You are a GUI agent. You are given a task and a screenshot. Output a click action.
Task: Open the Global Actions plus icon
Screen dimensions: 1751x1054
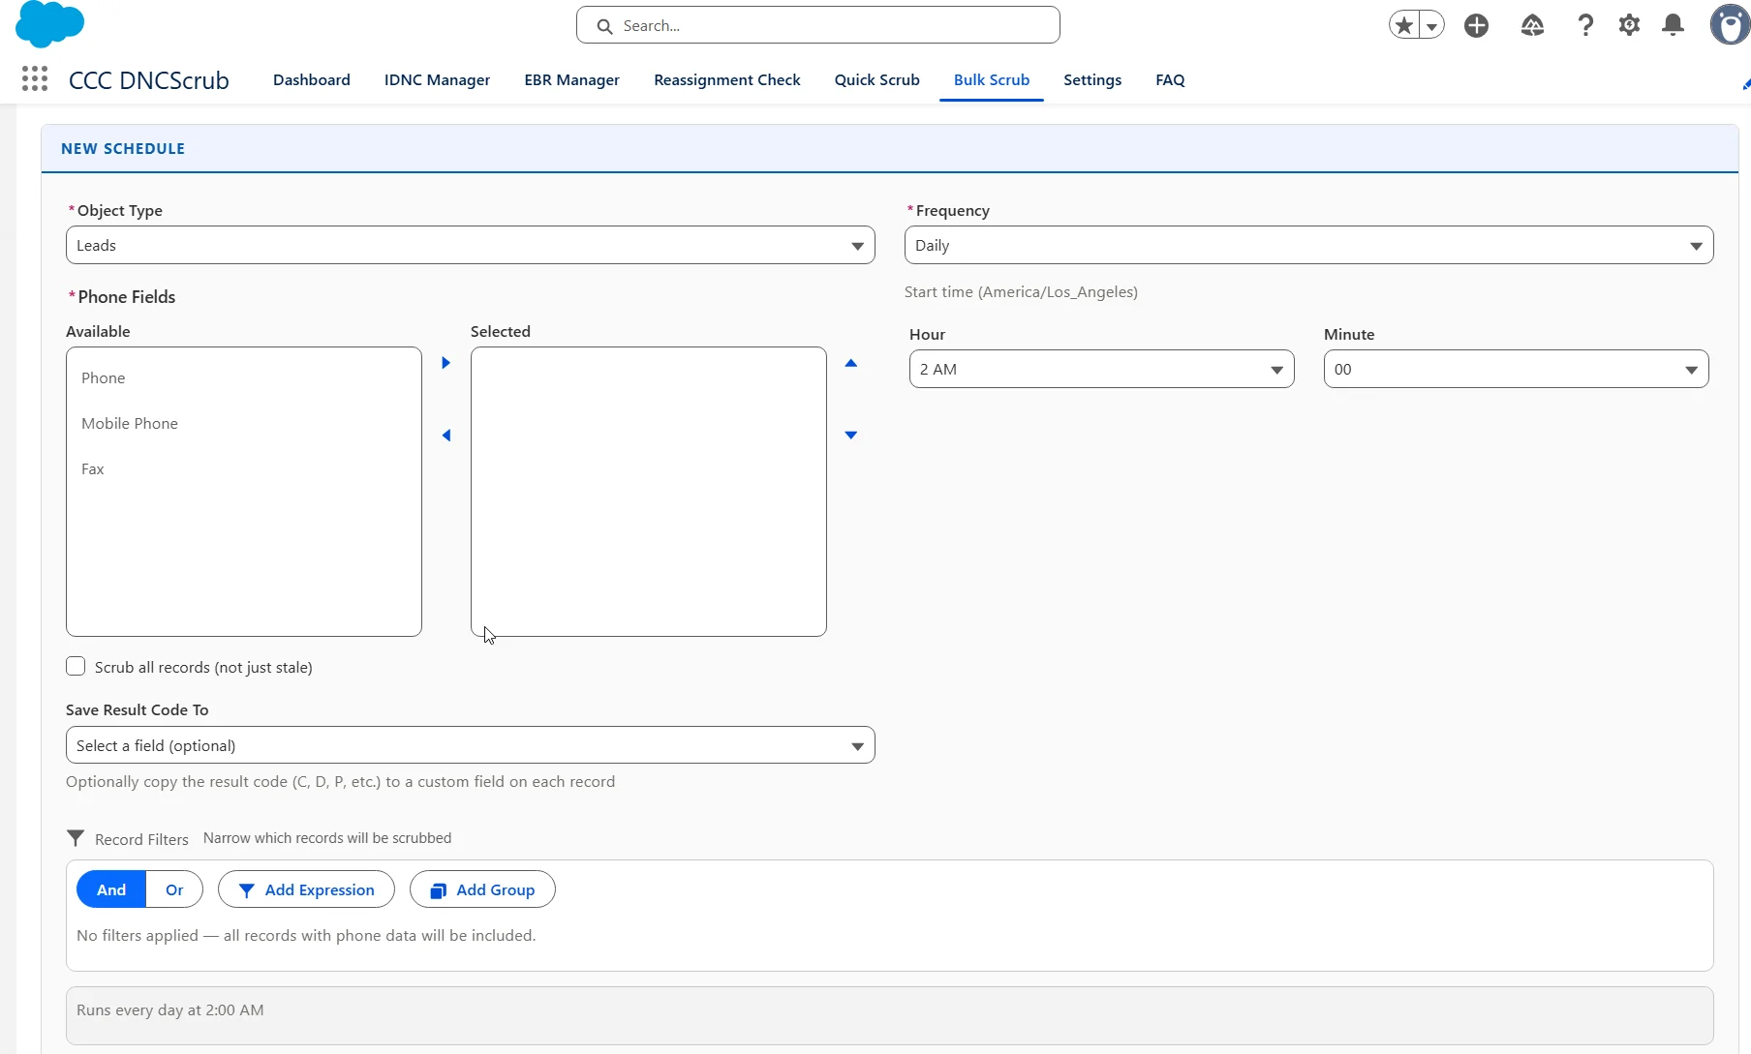(x=1476, y=25)
